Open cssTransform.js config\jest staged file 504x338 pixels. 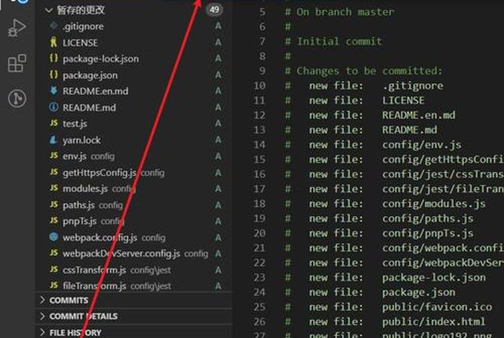click(x=133, y=270)
